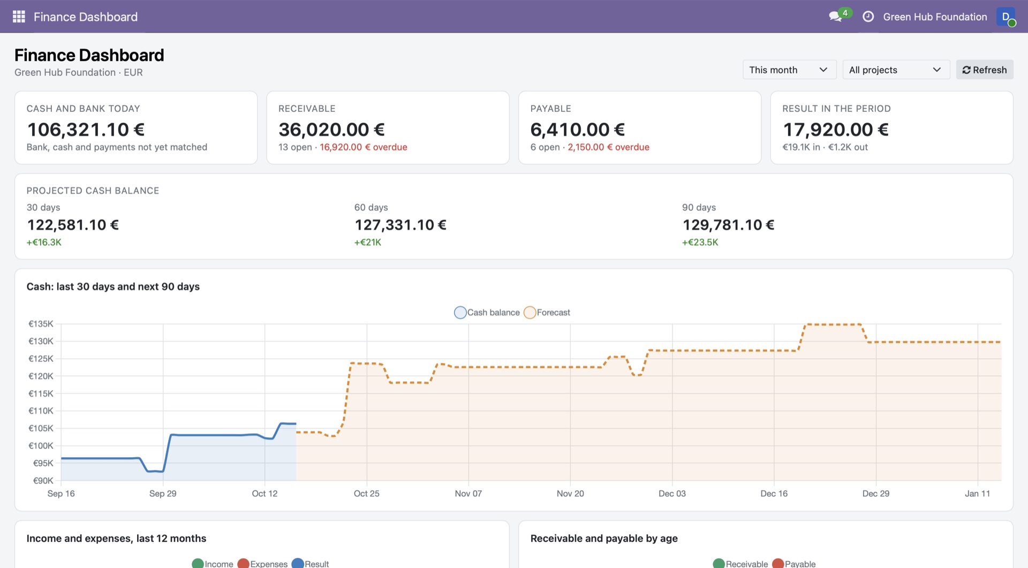Click the €19.1K in · €1.2K out text

pos(825,147)
